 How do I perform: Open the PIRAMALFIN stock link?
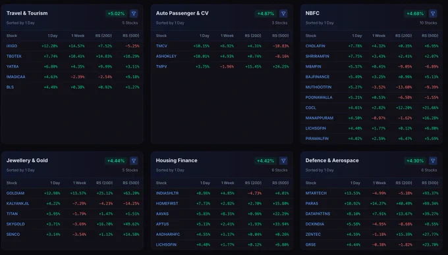[x=317, y=139]
